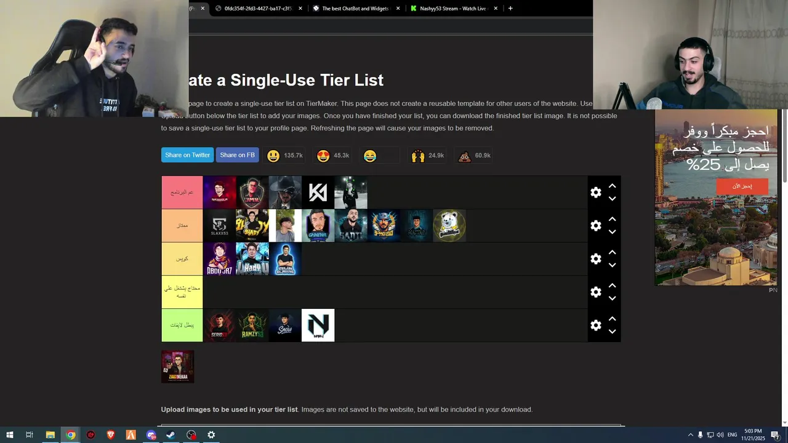
Task: Move the كويس tier row down
Action: (612, 265)
